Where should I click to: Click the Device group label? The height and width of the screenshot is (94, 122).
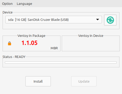coord(8,12)
